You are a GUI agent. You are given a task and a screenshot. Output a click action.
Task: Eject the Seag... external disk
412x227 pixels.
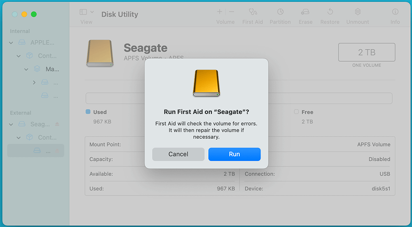[57, 124]
